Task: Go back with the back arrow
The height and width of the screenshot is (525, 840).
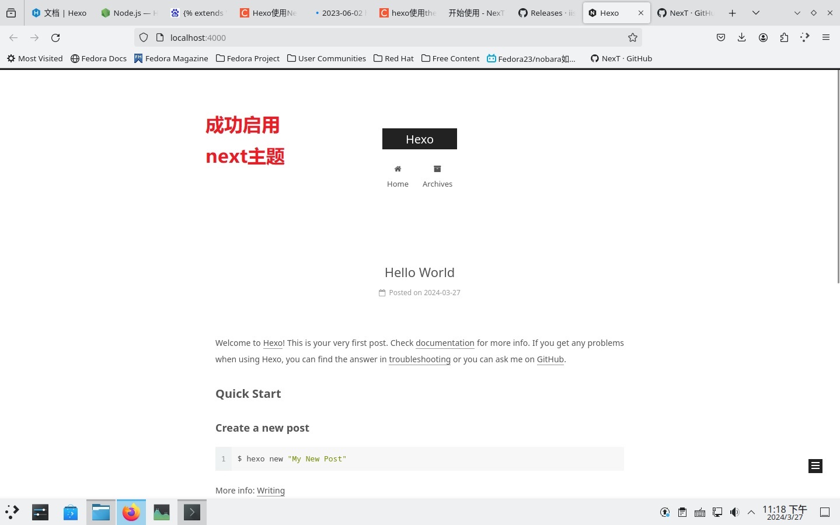Action: click(x=13, y=37)
